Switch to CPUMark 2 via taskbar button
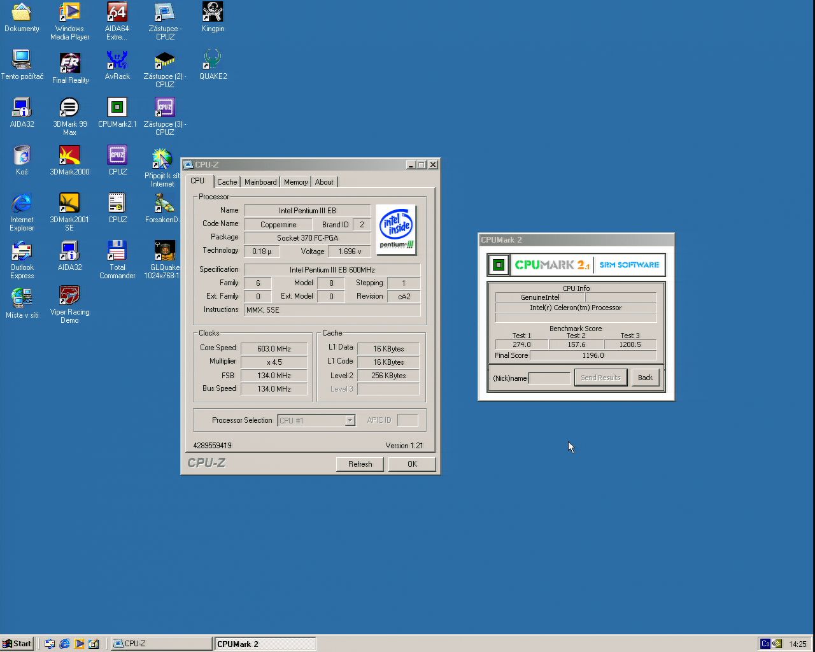The image size is (815, 652). pyautogui.click(x=266, y=644)
